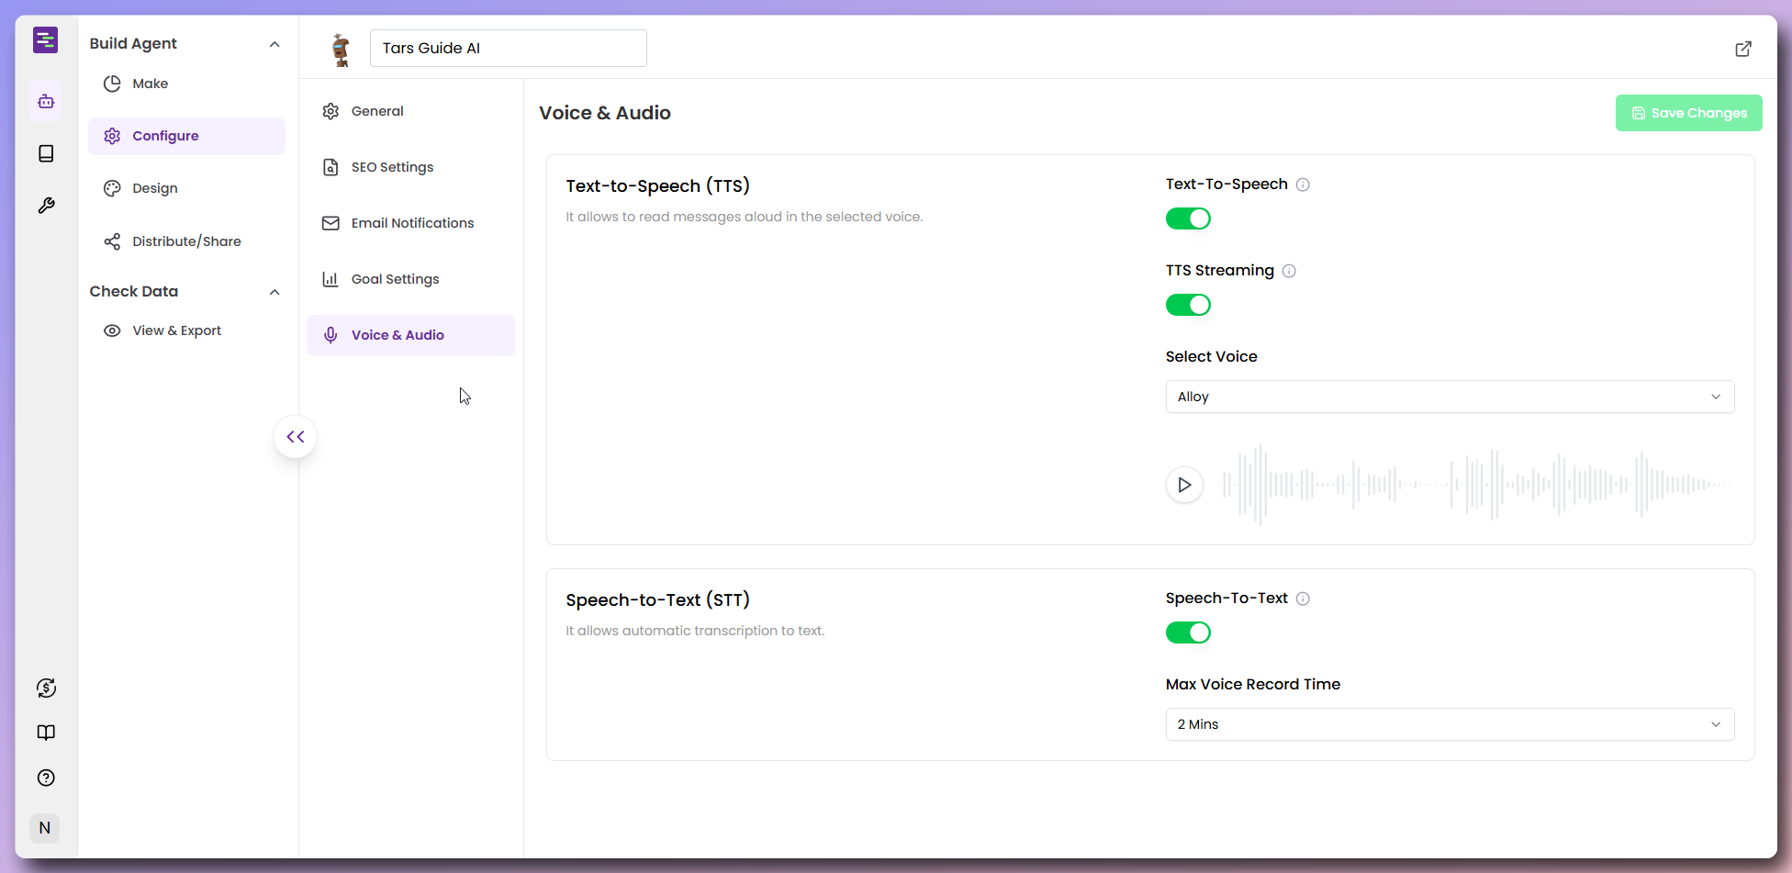Collapse the Build Agent section
1792x873 pixels.
(274, 44)
